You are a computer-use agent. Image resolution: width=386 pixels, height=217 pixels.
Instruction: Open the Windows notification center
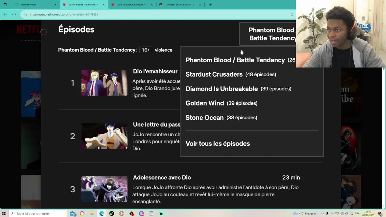click(380, 213)
